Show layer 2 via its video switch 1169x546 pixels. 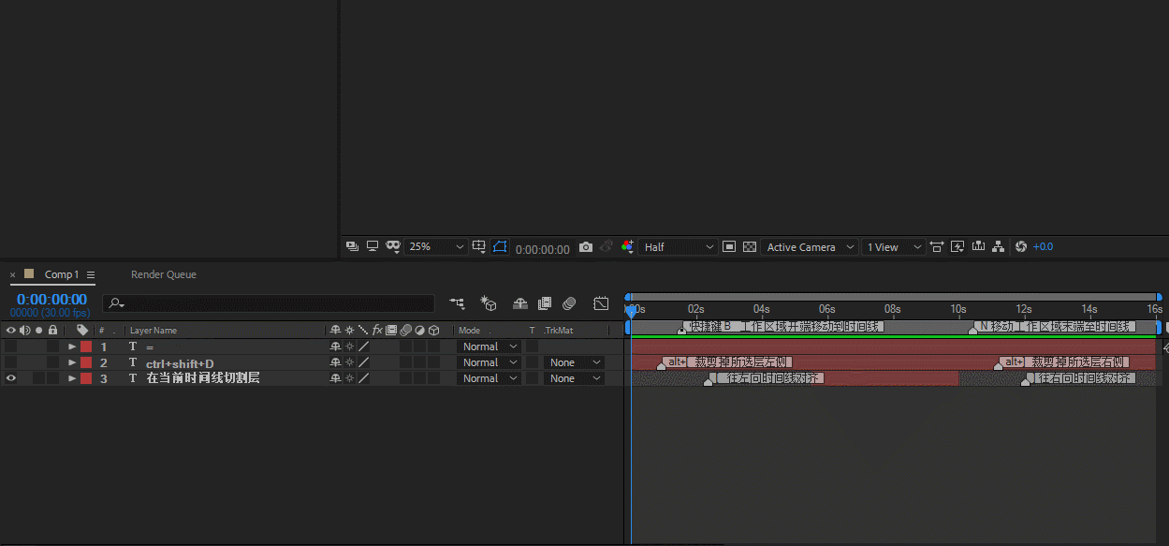click(x=11, y=362)
